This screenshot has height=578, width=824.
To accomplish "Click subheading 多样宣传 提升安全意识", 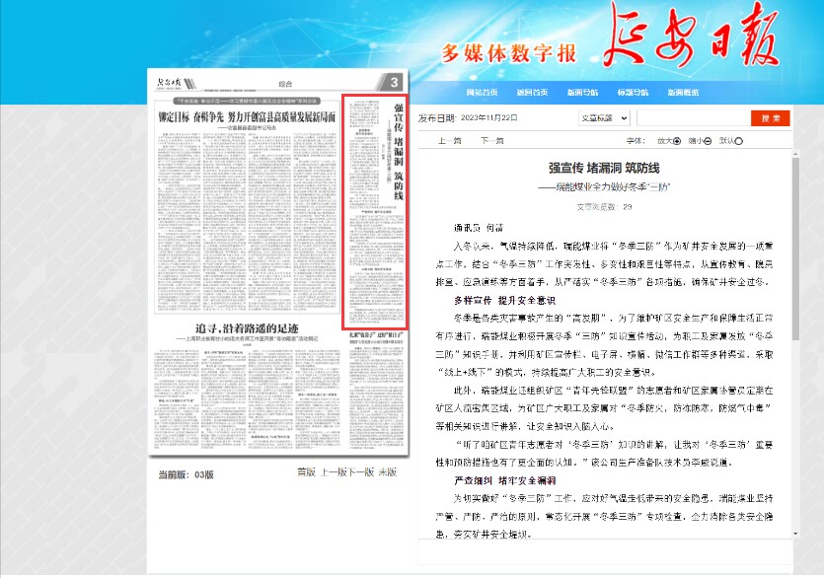I will click(x=504, y=301).
